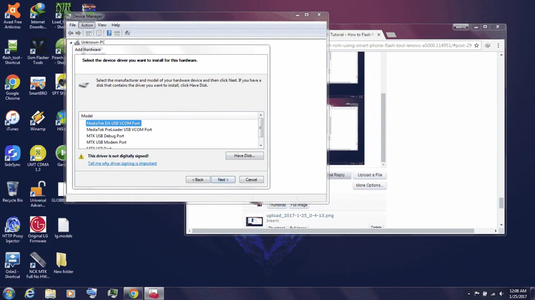Open upload_2017-1-25_0-4-13.png attachment link
The image size is (535, 300).
tap(300, 216)
